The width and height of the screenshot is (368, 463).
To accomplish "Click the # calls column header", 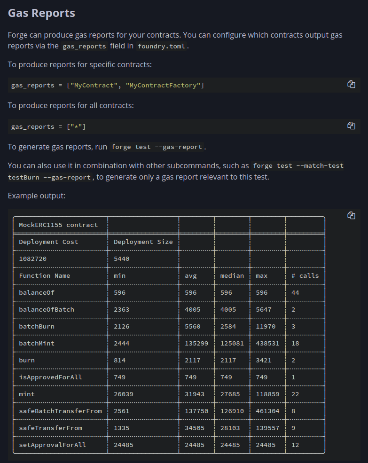I will pos(305,276).
